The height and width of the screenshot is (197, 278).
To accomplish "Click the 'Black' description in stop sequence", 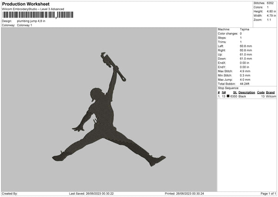I will [x=242, y=96].
